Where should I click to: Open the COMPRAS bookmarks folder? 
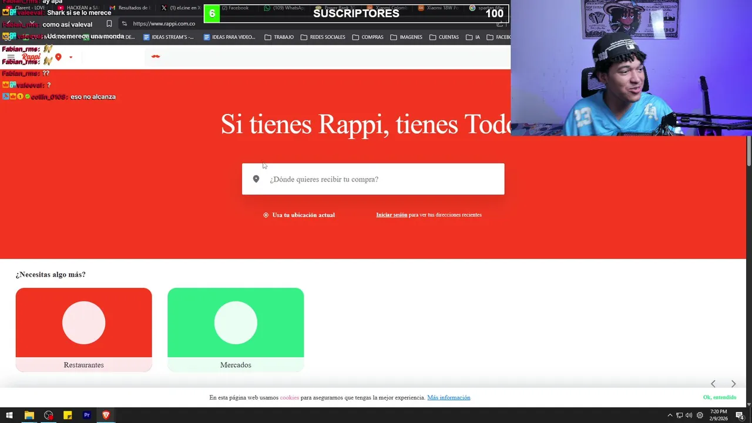[x=368, y=37]
